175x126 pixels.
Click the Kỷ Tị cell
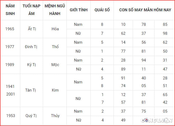pos(32,65)
